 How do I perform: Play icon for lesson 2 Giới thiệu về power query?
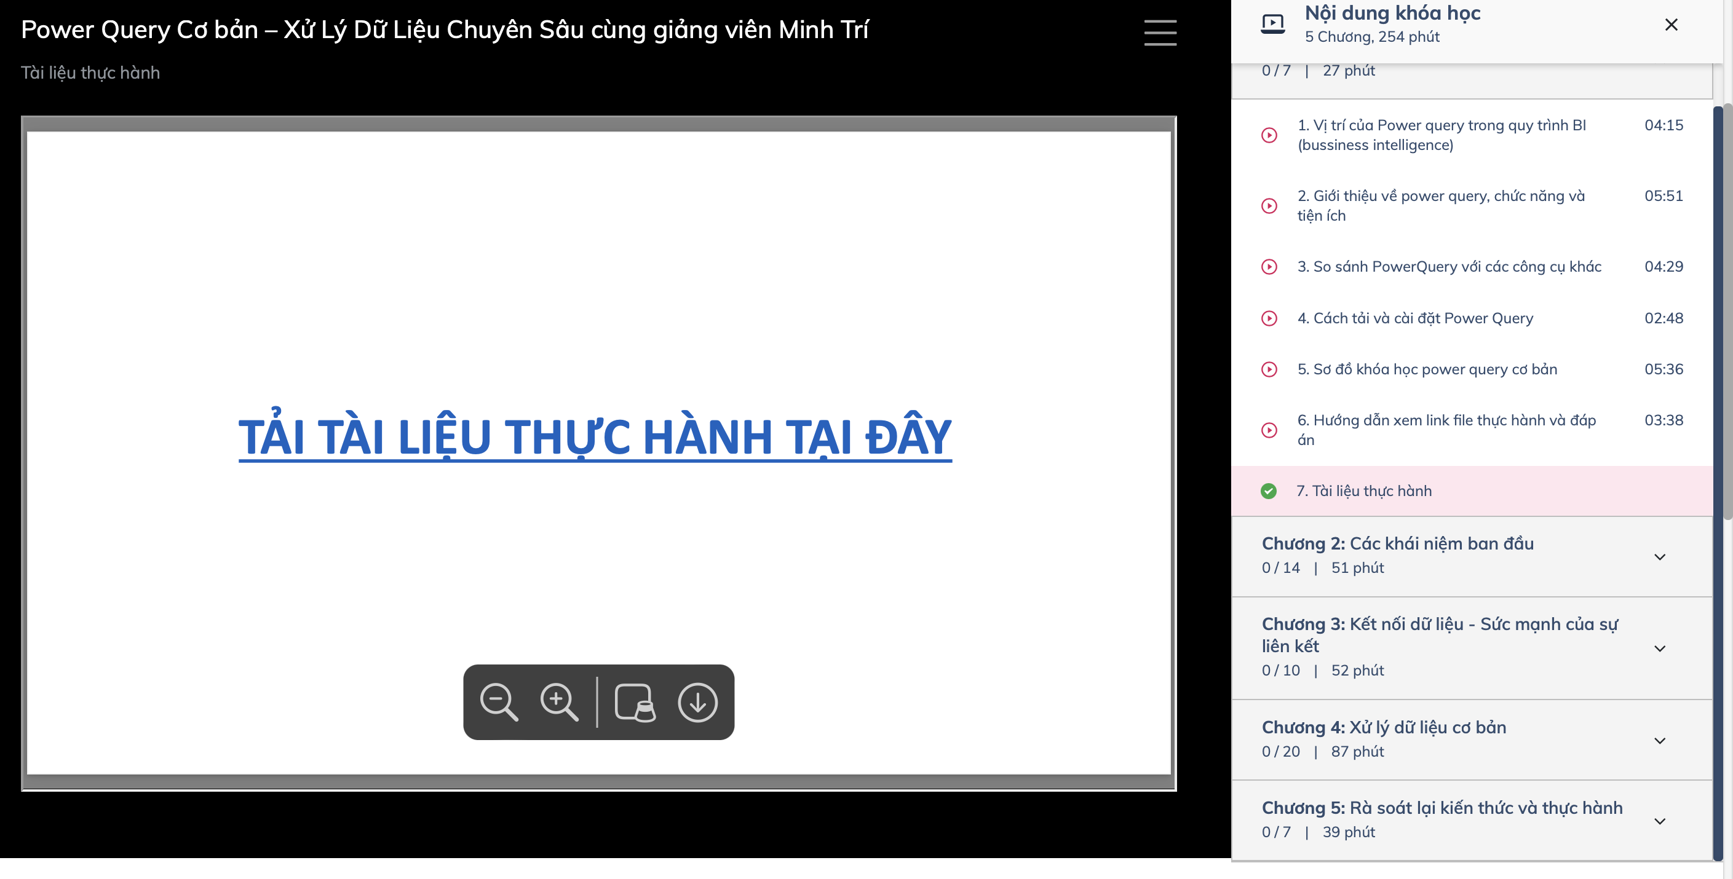coord(1269,206)
